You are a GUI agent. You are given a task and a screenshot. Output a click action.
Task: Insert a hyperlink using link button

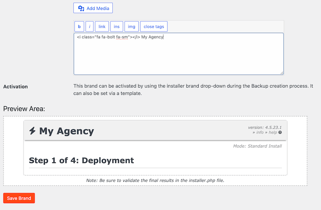click(x=102, y=27)
